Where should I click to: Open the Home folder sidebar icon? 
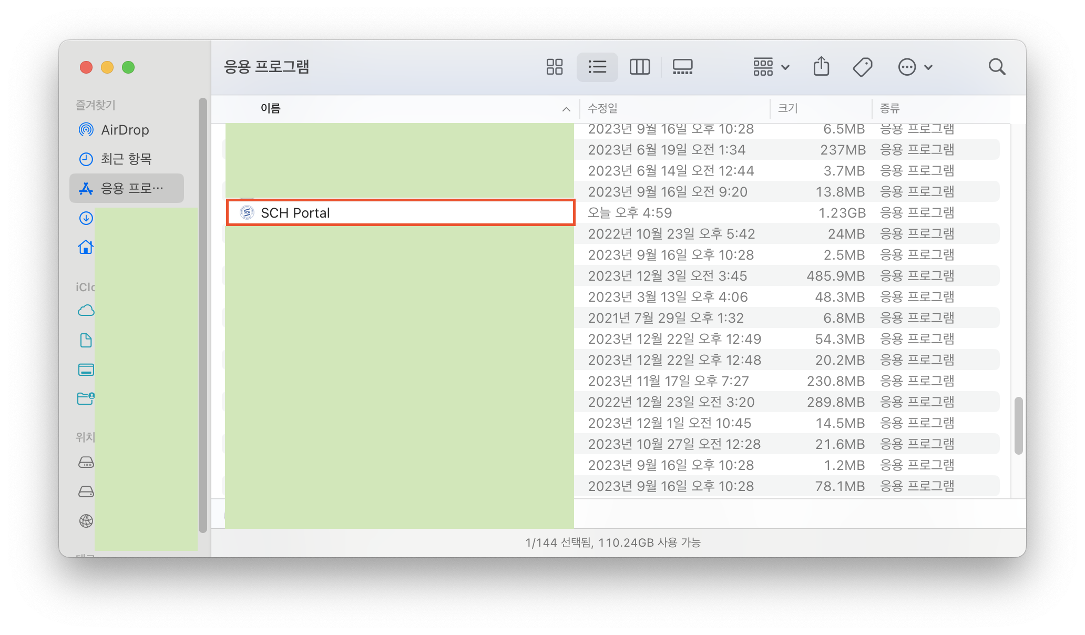86,247
